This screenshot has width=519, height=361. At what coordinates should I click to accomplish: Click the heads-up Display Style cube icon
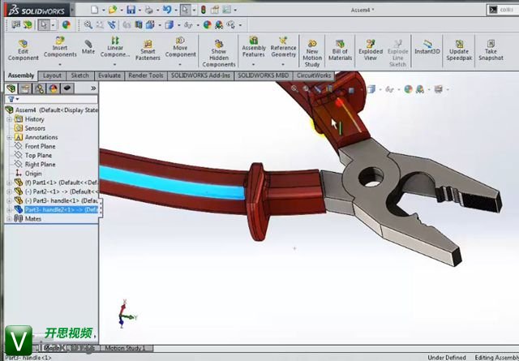[x=371, y=89]
